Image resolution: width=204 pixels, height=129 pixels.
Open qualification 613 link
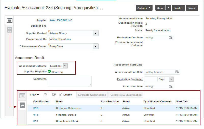[x=36, y=115]
